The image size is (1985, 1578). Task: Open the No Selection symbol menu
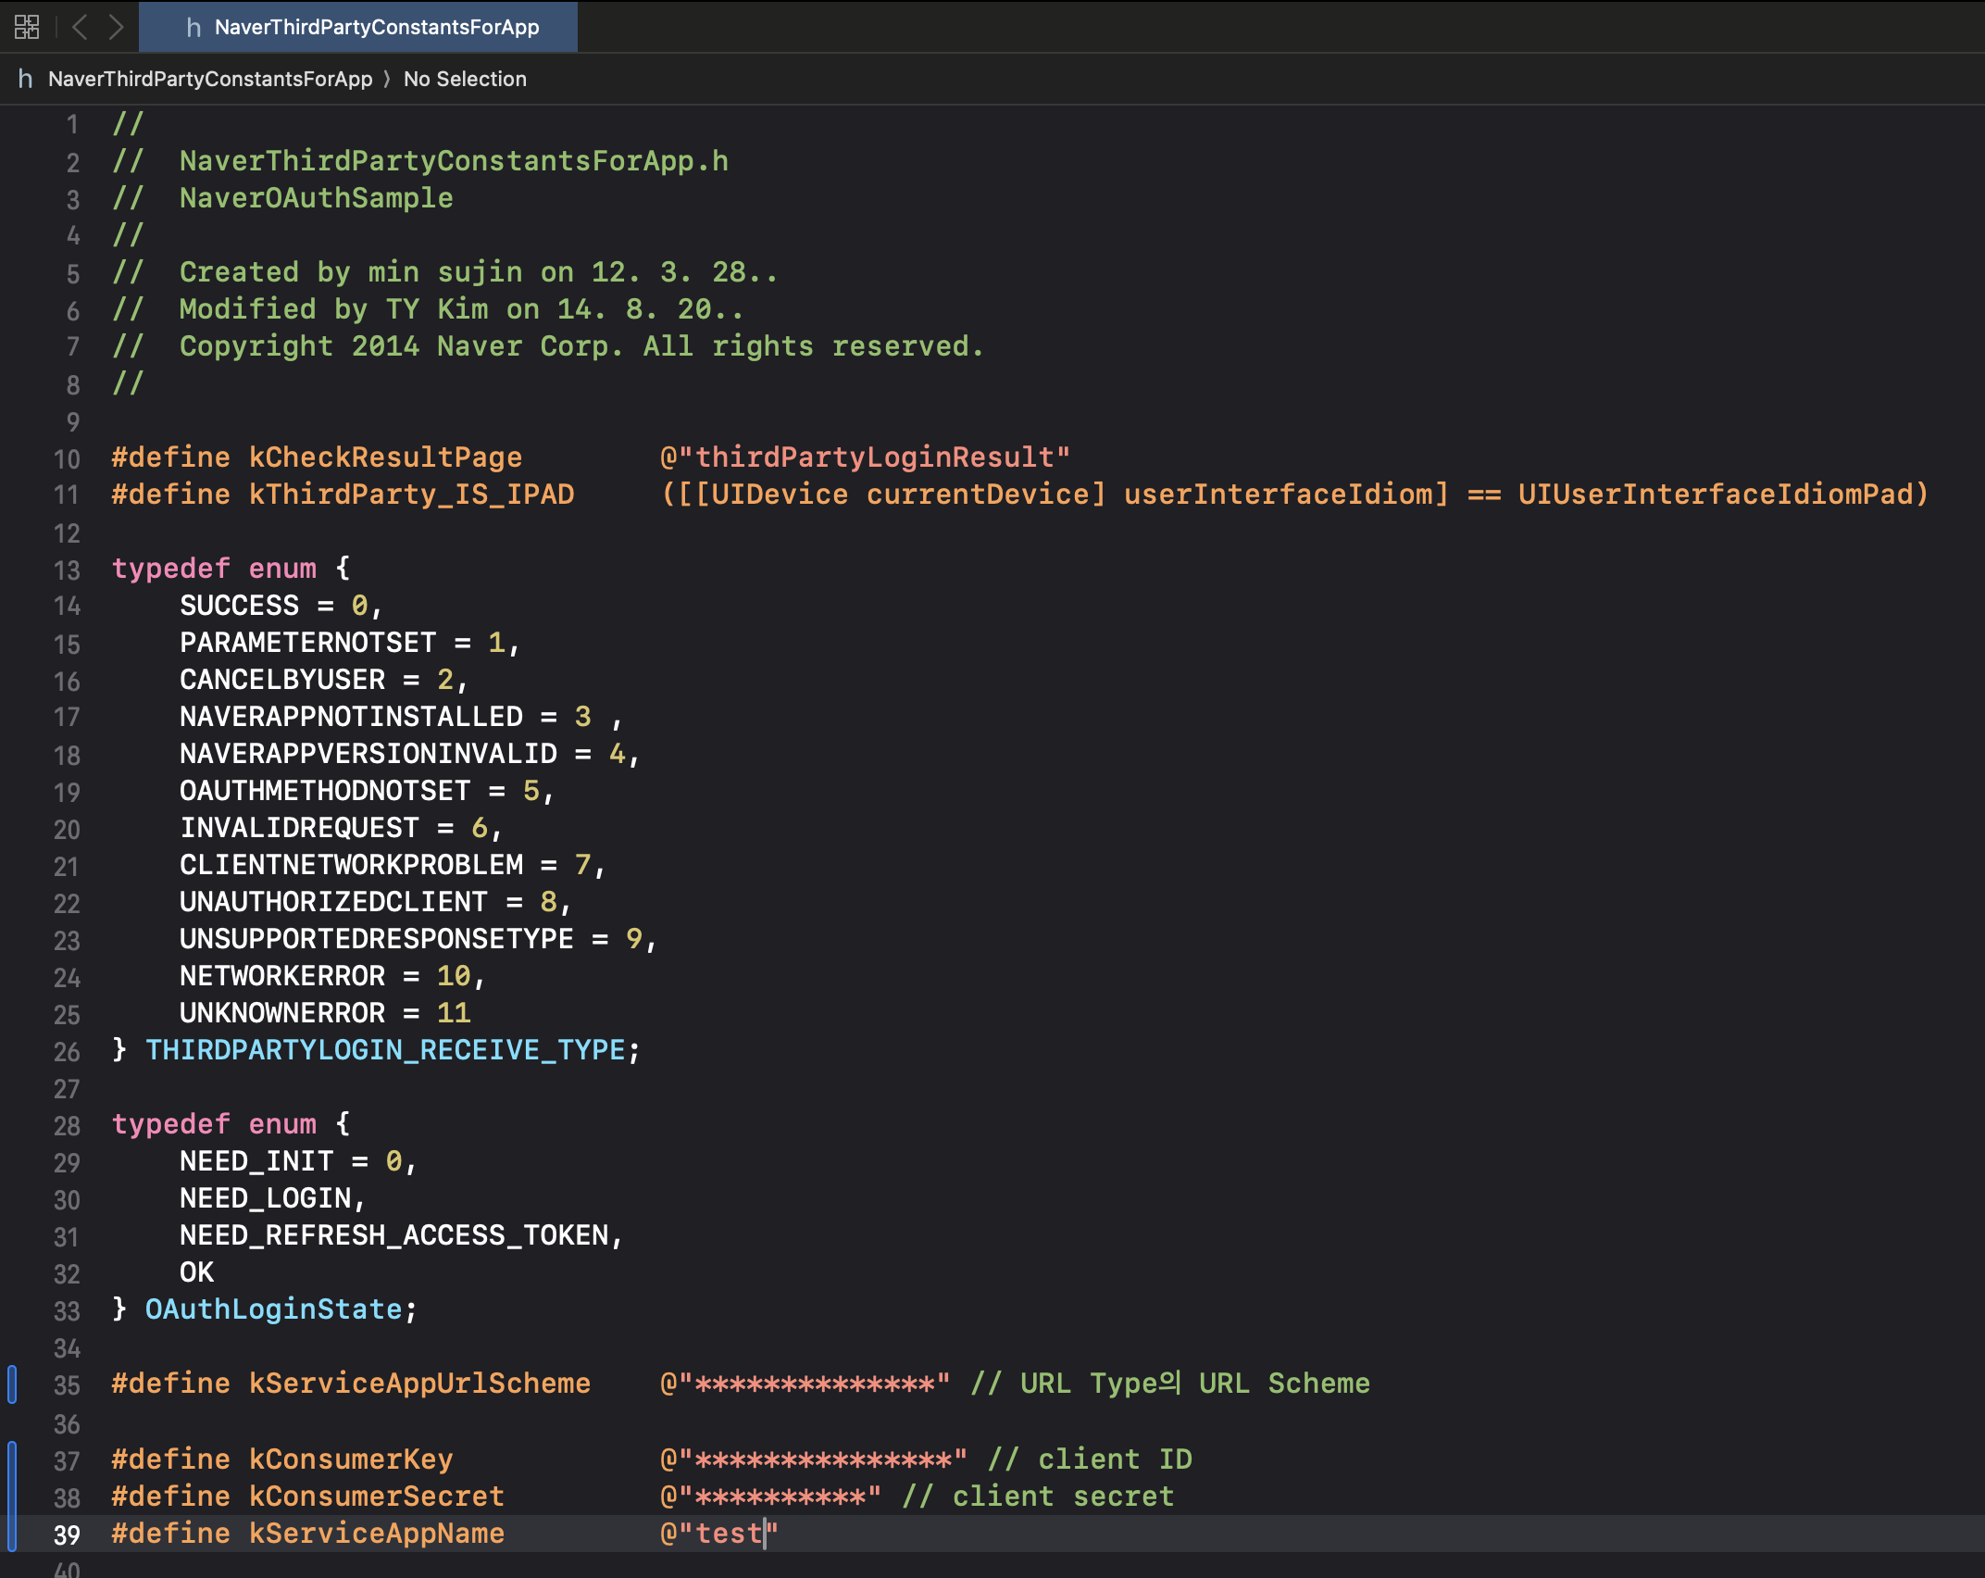pyautogui.click(x=465, y=79)
